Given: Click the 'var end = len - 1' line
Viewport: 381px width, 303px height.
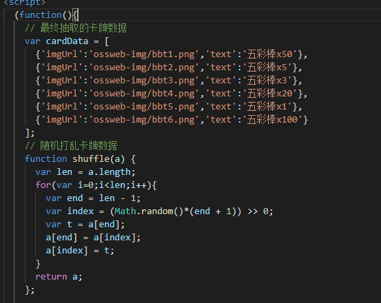Looking at the screenshot, I should tap(93, 198).
